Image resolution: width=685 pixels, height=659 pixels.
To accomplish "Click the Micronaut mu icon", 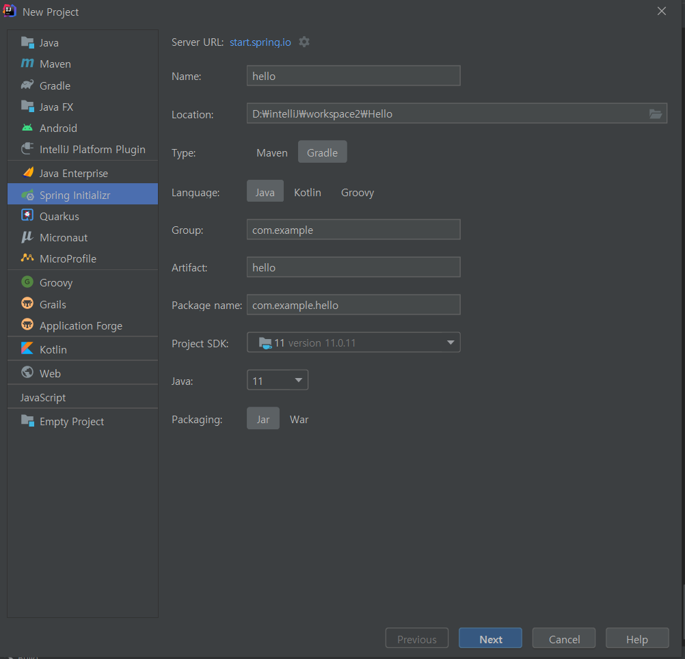I will tap(27, 237).
